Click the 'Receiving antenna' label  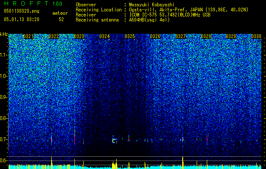click(97, 20)
